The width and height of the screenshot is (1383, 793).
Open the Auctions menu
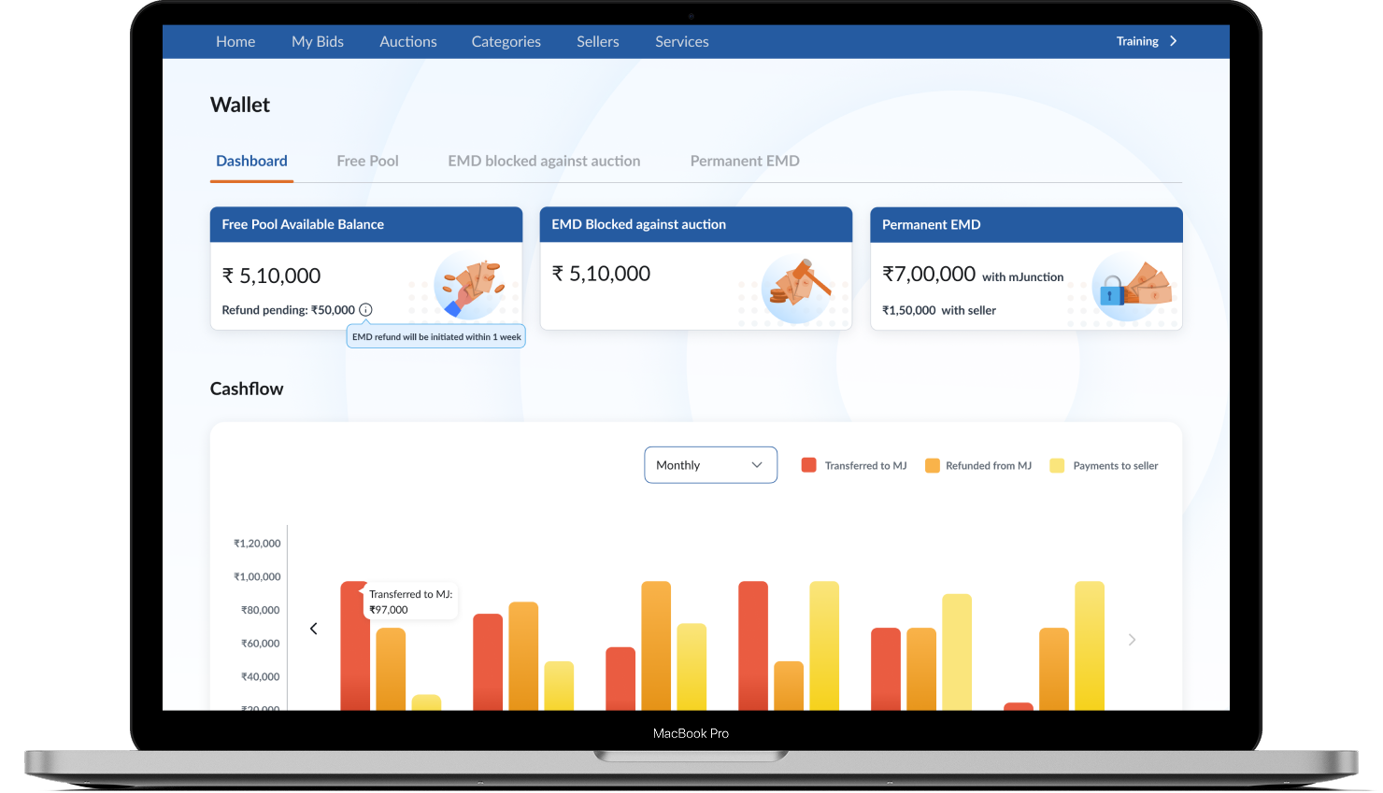tap(408, 41)
